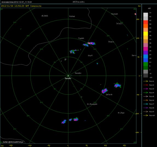Viewport: 157px width, 147px height.
Task: Click the purple Rain8 arrow icon
Action: pyautogui.click(x=146, y=108)
